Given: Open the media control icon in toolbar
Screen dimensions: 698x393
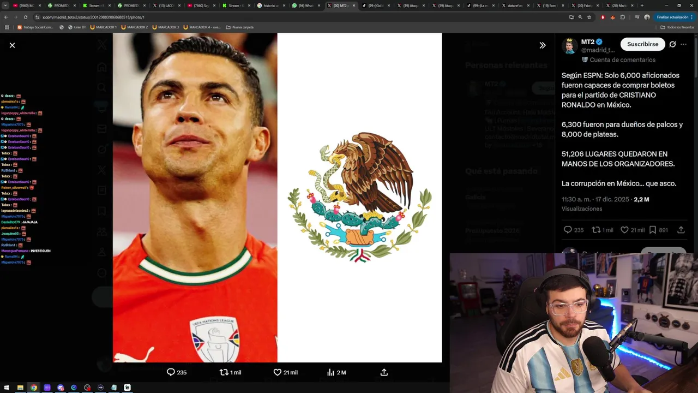Looking at the screenshot, I should (x=636, y=17).
